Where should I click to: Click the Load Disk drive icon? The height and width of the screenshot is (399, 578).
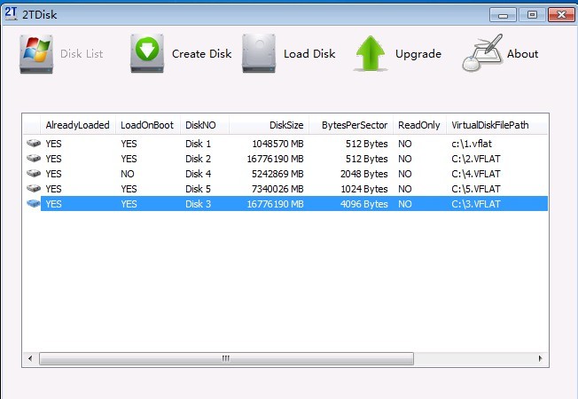[x=259, y=54]
